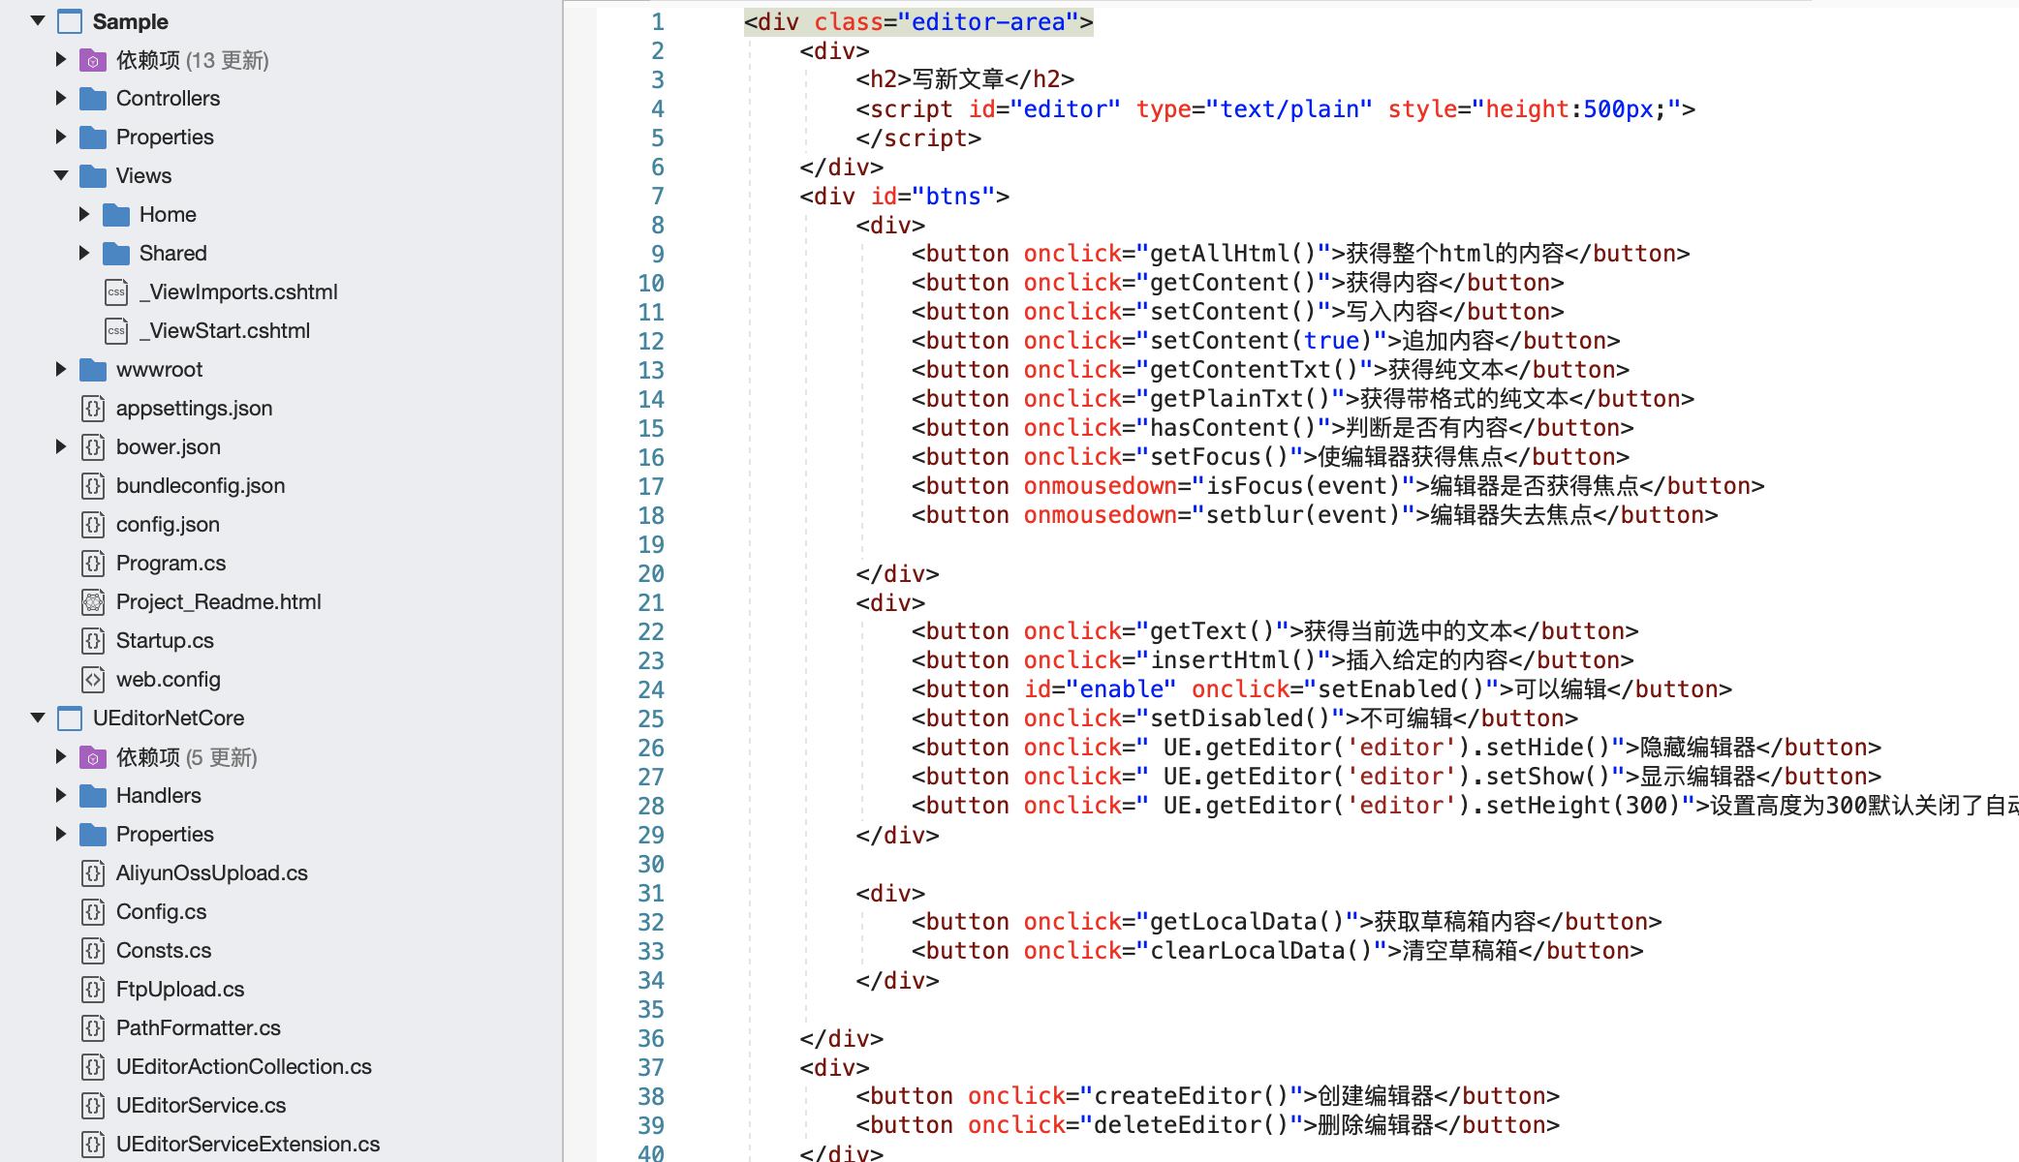Click the Config.cs file icon
The height and width of the screenshot is (1162, 2019).
point(93,912)
